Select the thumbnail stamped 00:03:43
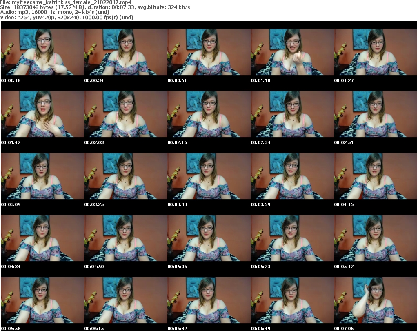Viewport: 418px width, 331px height. (209, 176)
